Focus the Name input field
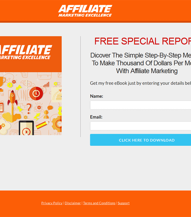The width and height of the screenshot is (191, 217). (140, 105)
